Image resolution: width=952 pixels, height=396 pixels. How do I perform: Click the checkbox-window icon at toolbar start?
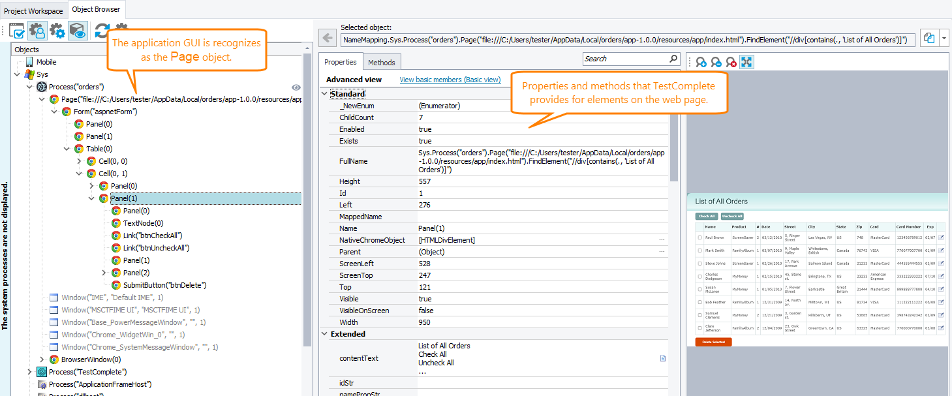[17, 31]
